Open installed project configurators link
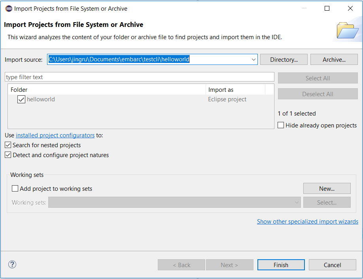Viewport: 363px width, 279px height. point(55,135)
